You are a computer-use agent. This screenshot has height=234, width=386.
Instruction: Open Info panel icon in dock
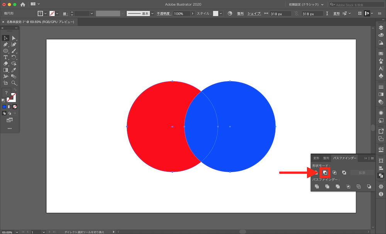tap(381, 194)
